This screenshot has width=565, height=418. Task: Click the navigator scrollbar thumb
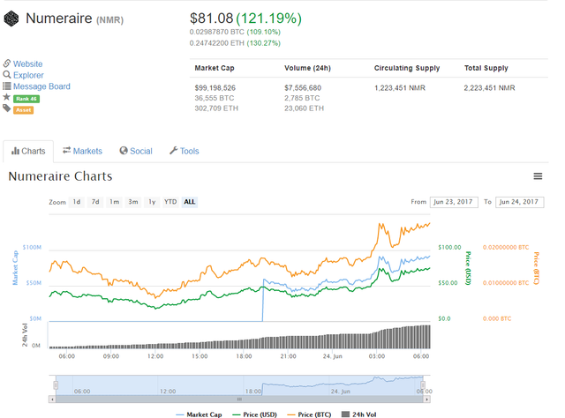(x=239, y=399)
